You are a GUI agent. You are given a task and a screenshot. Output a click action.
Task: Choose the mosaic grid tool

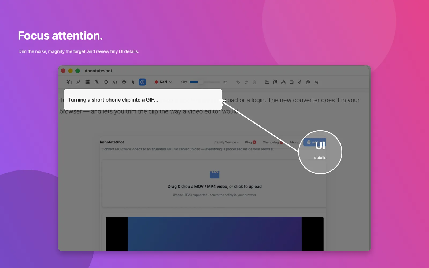tap(87, 82)
